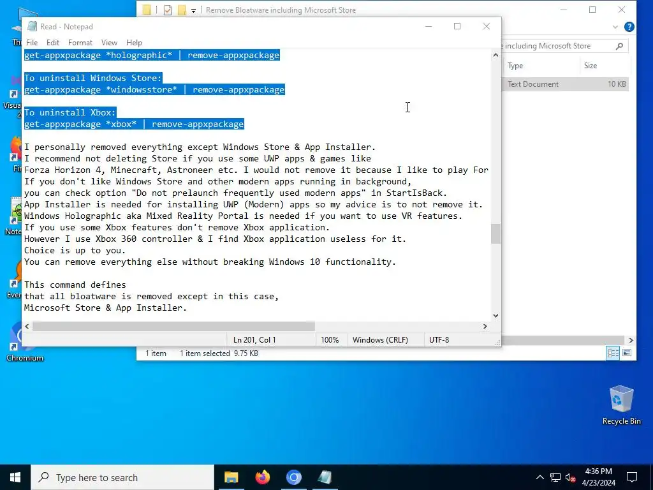Click the "100%" zoom status entry
This screenshot has width=653, height=490.
330,340
